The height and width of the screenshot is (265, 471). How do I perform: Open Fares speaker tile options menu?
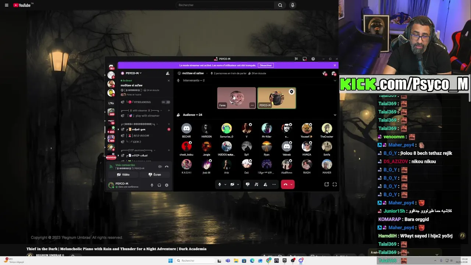[252, 105]
